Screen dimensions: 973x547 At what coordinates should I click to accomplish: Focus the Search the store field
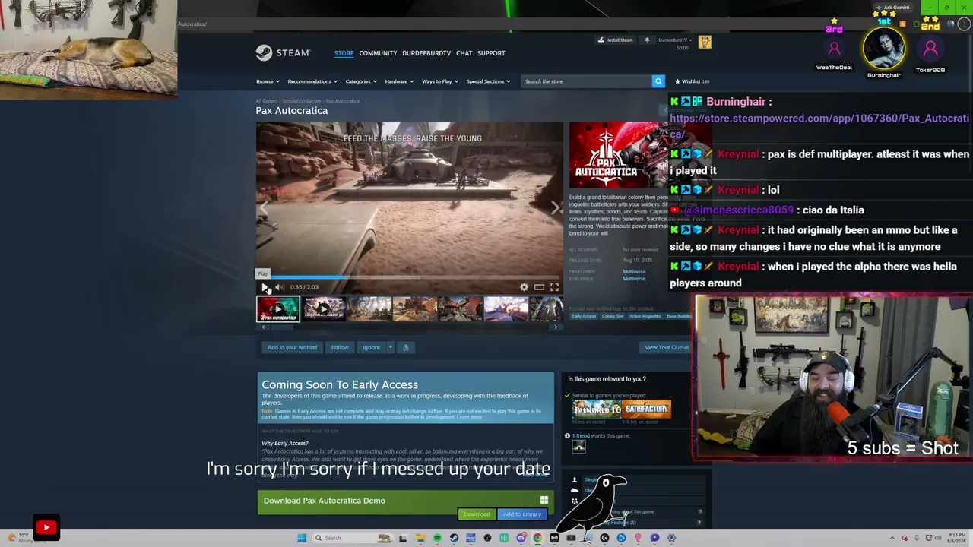pyautogui.click(x=586, y=81)
